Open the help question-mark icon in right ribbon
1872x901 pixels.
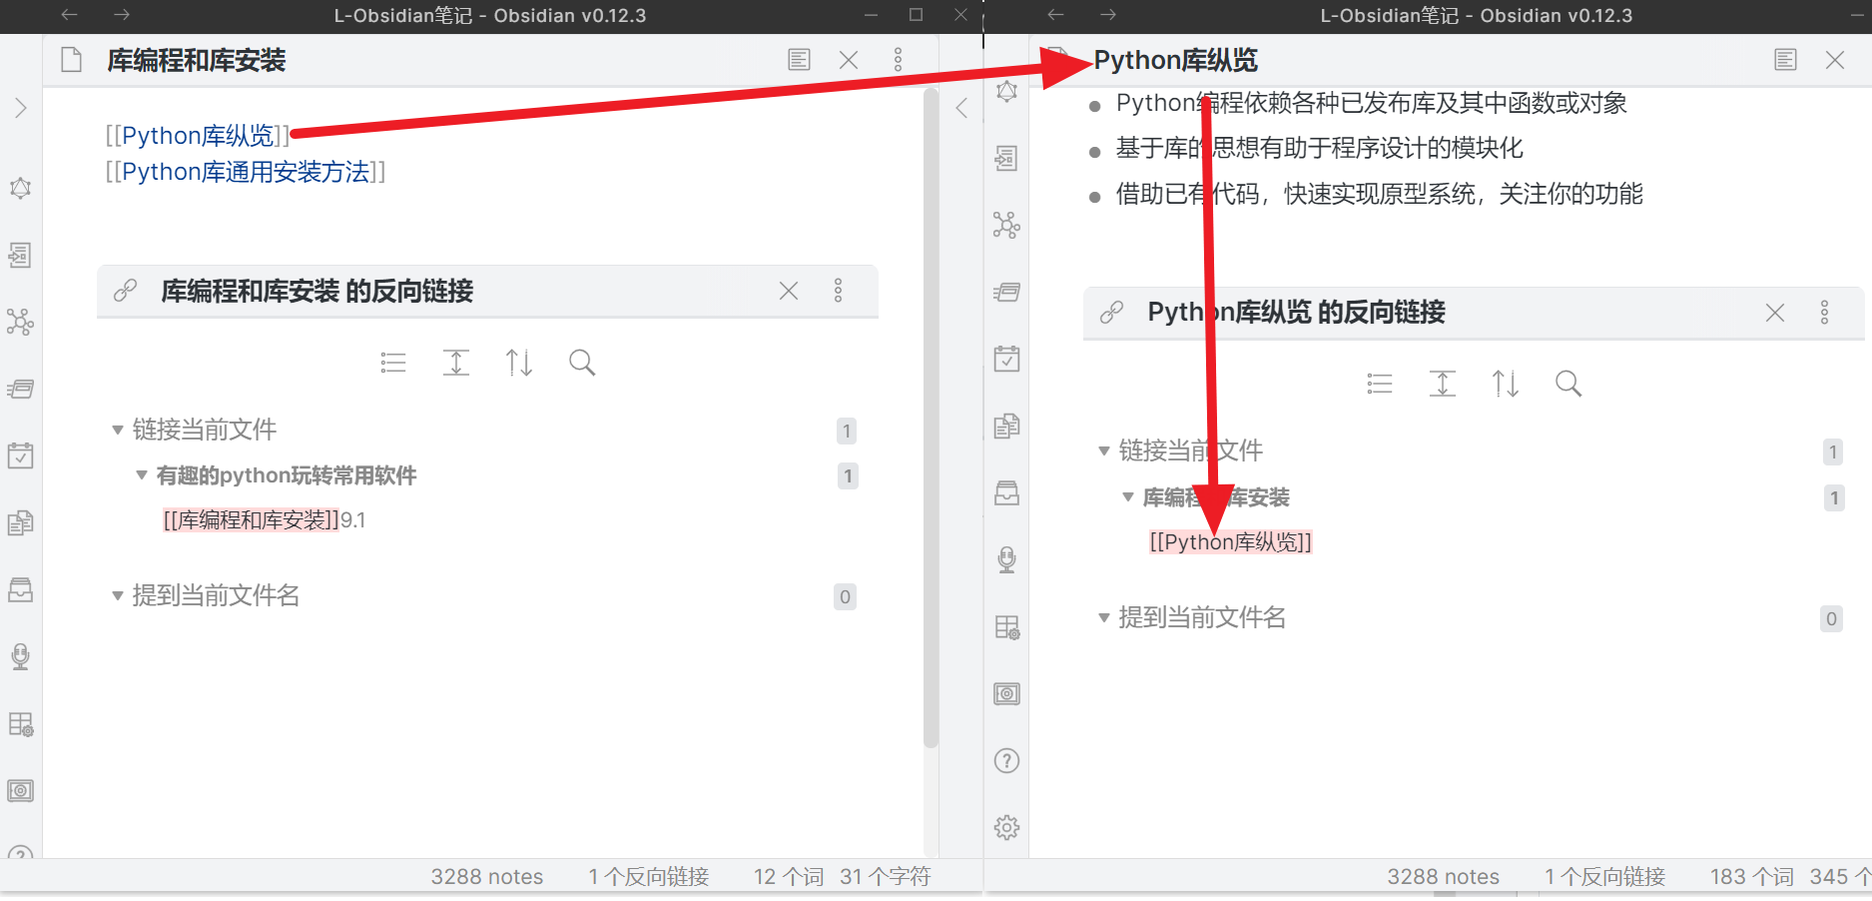pos(1006,761)
